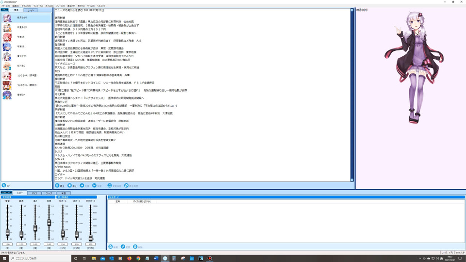Viewport: 466px width, 262px height.
Task: Open the ツール menu
Action: (91, 6)
